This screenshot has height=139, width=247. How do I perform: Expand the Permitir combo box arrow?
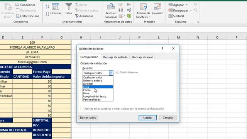click(x=111, y=73)
